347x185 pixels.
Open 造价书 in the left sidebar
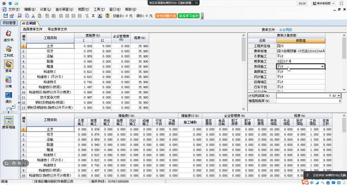(8, 36)
